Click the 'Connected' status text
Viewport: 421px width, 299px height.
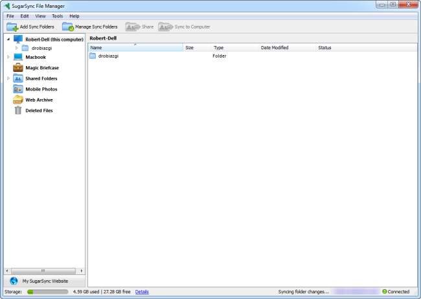point(398,291)
